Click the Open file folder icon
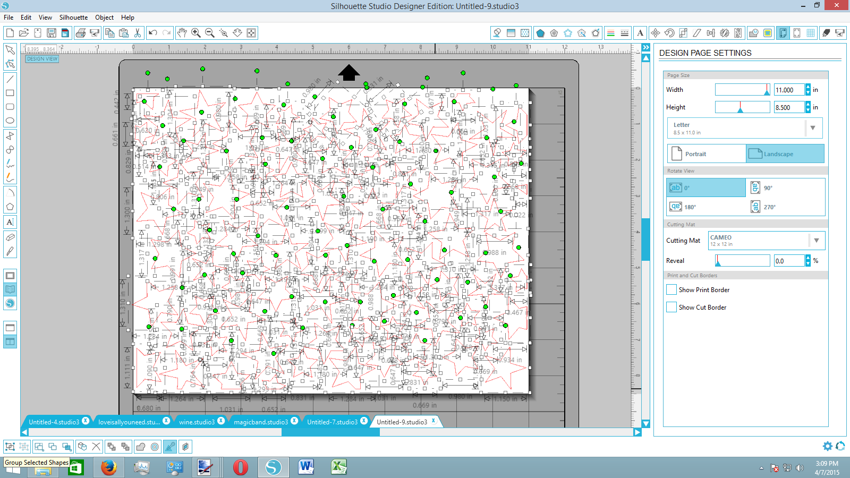The image size is (850, 478). (x=23, y=33)
